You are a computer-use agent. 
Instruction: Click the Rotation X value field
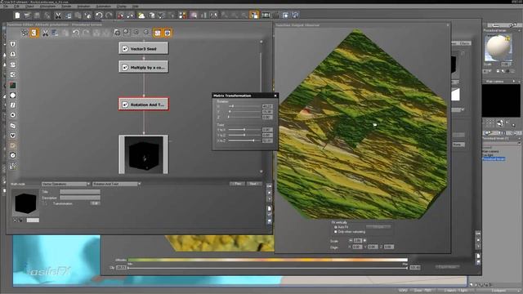[x=267, y=106]
